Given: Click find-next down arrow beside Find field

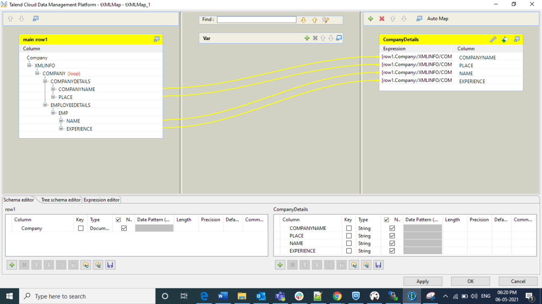Looking at the screenshot, I should coord(304,19).
